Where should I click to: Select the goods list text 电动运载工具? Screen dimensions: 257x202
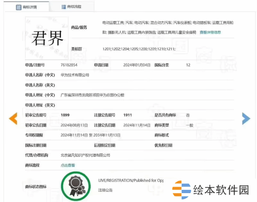(114, 22)
